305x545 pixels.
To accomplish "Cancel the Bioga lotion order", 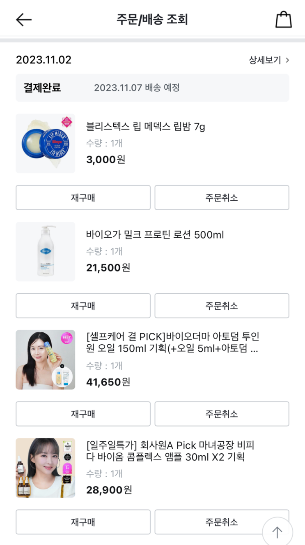I will [x=222, y=306].
